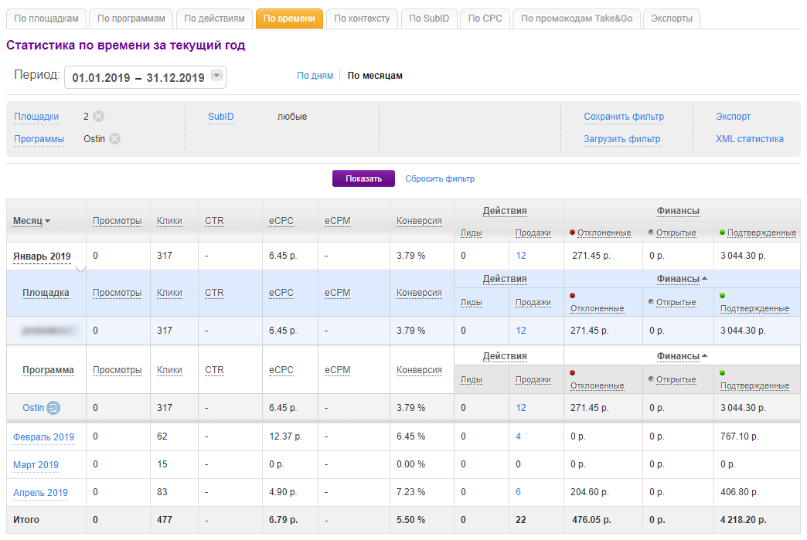Switch the view to По дням
Viewport: 807px width, 540px height.
click(x=315, y=76)
